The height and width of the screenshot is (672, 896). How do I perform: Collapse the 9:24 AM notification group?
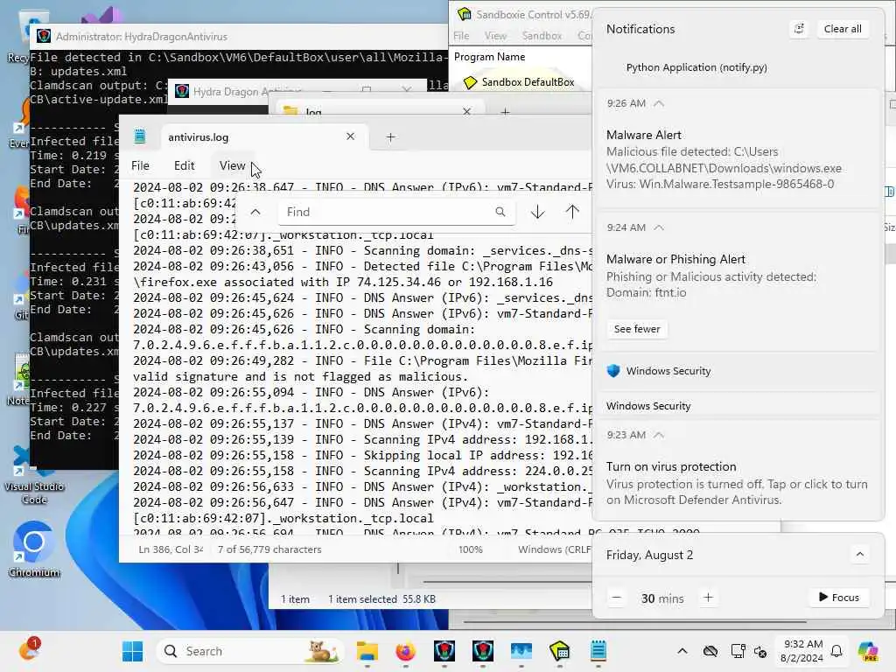(x=659, y=227)
